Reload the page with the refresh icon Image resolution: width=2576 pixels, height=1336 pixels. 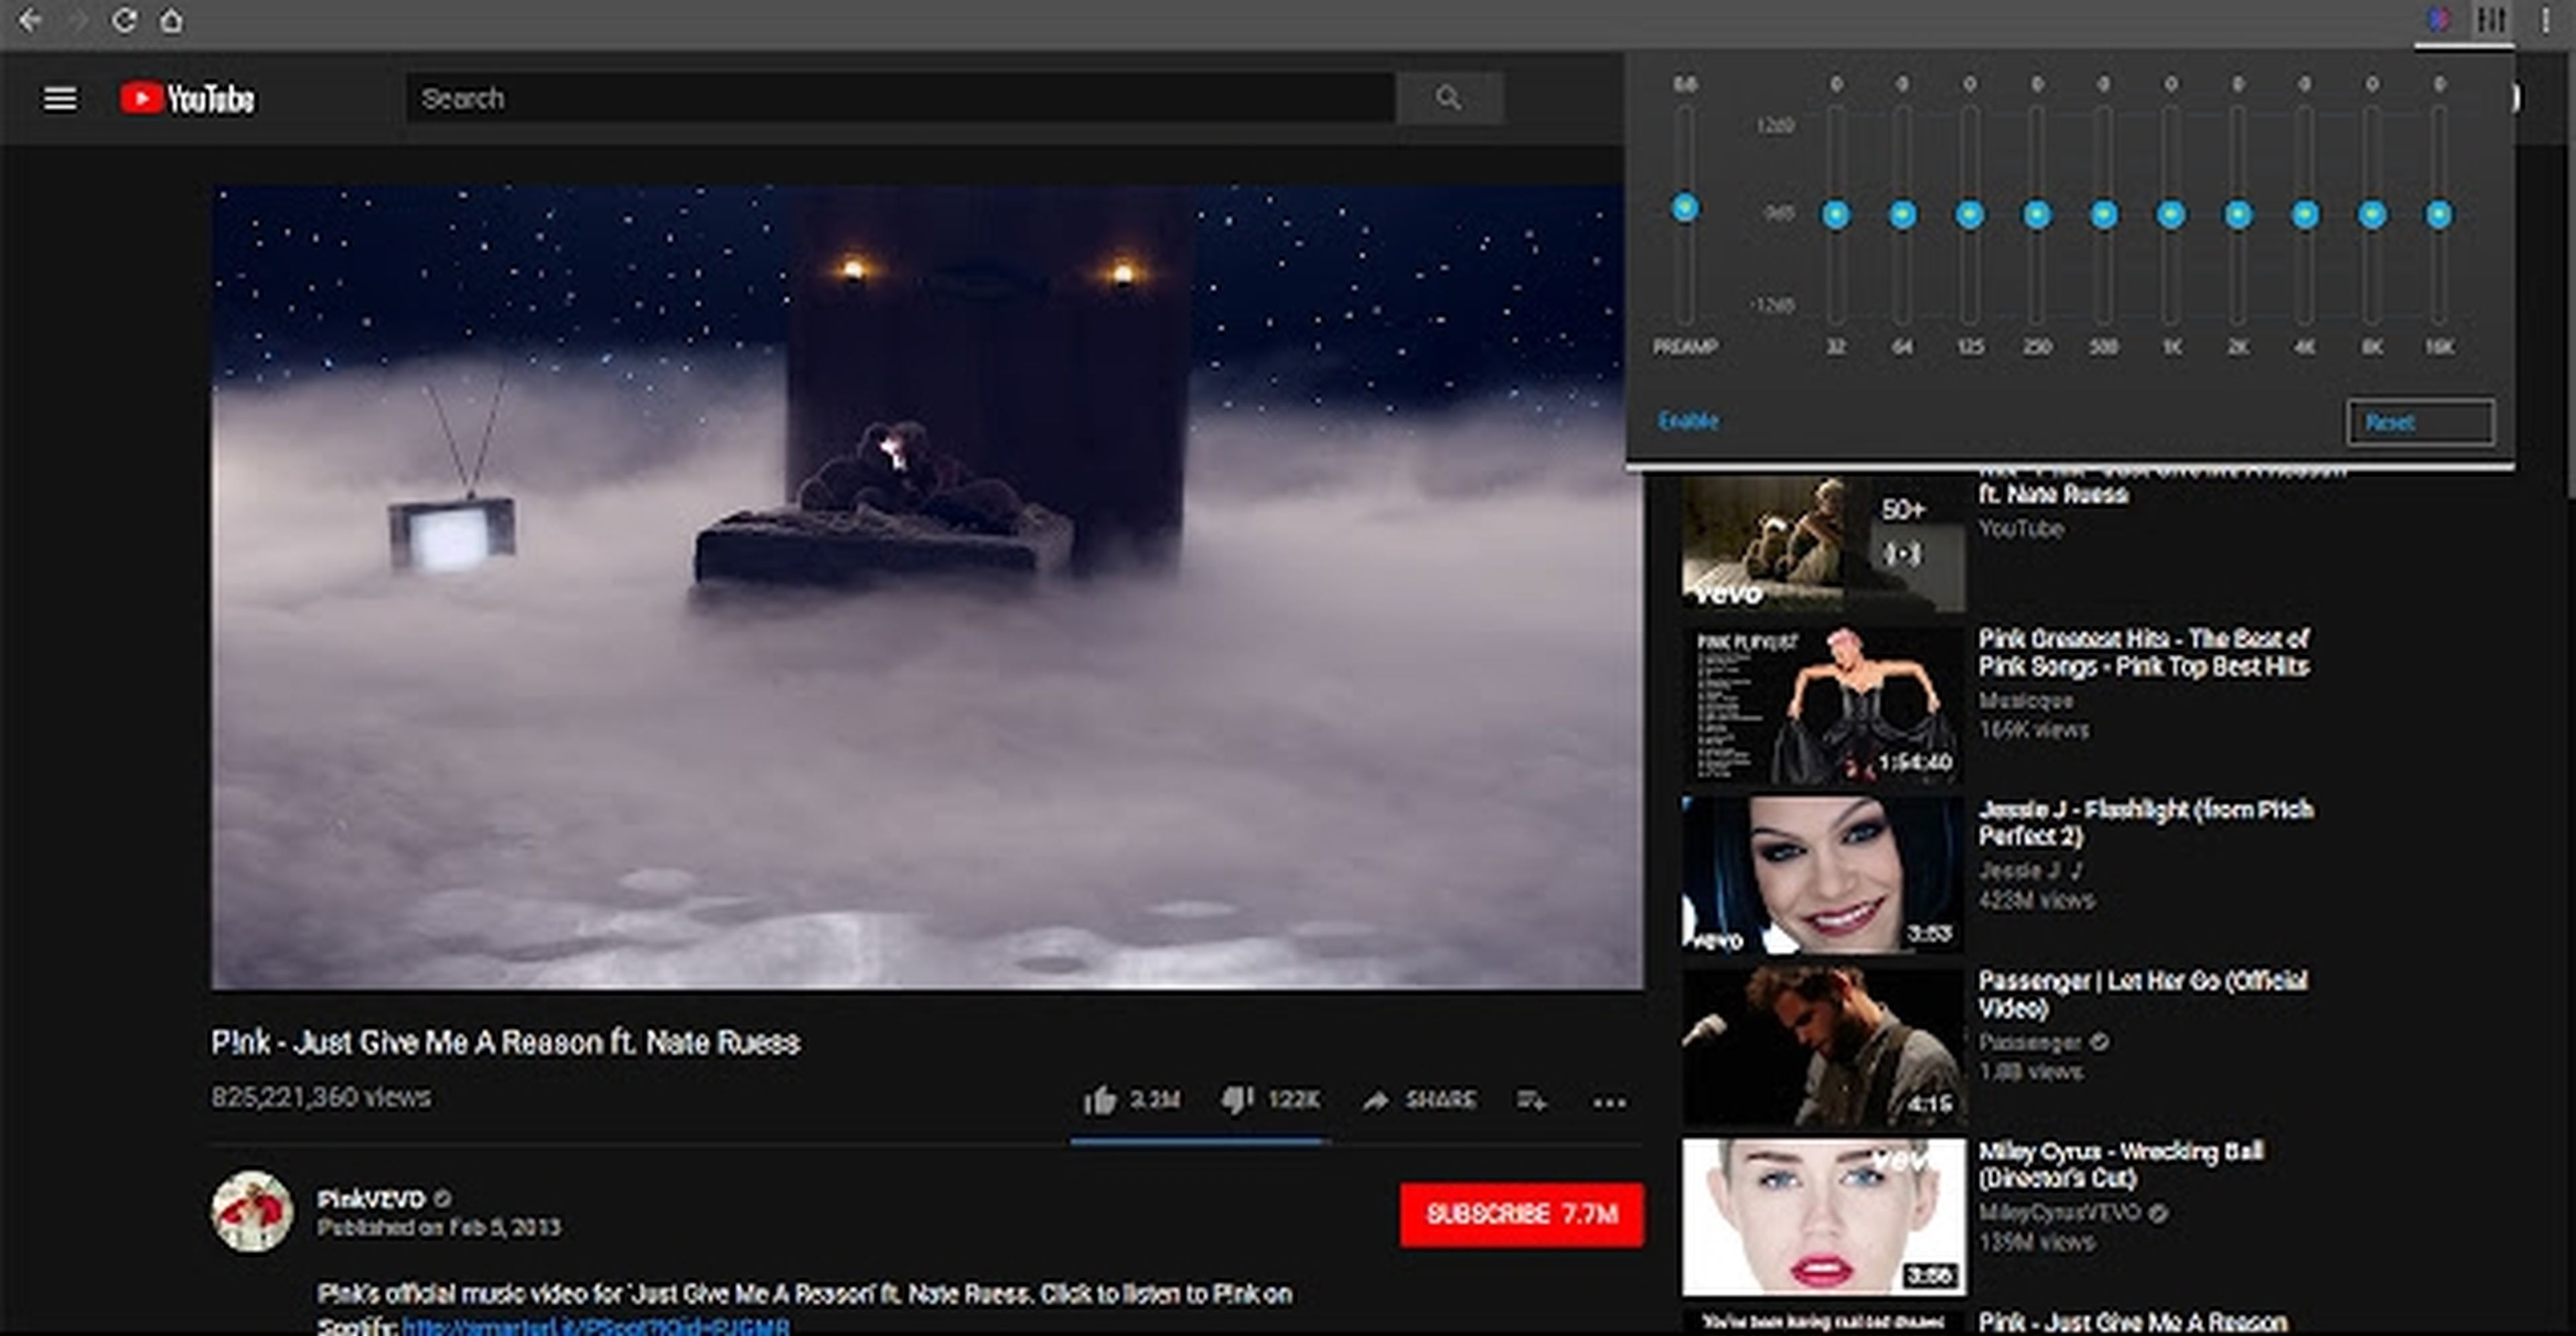point(124,20)
